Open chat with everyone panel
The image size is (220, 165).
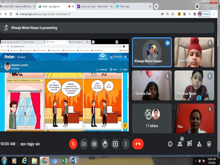190,144
